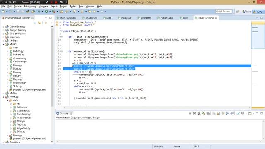
Task: Maximize the PyDev Package Explorer view
Action: [x=51, y=17]
